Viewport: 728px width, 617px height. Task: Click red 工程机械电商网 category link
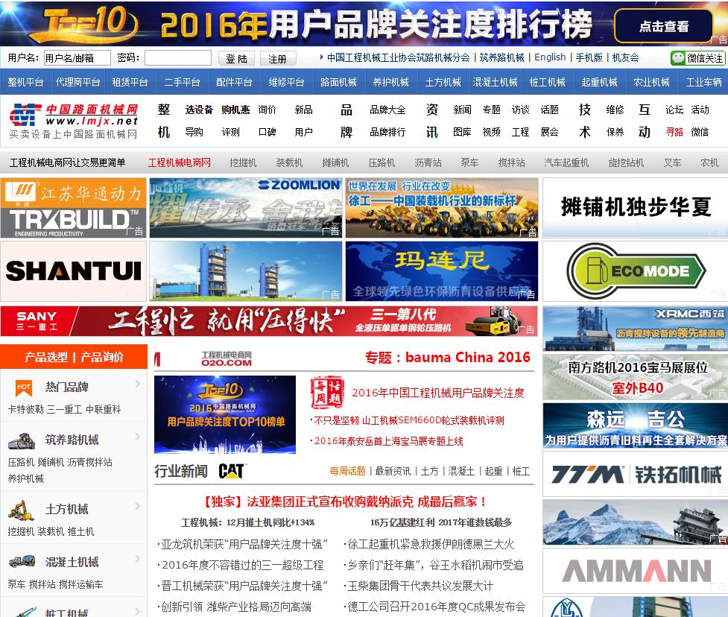(x=180, y=162)
